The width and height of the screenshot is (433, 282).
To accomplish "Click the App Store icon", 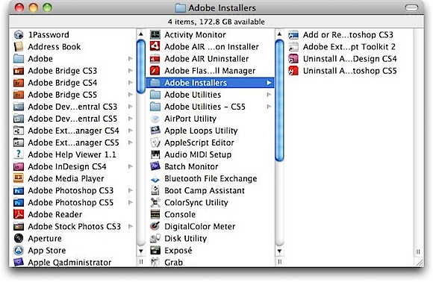I will 19,250.
